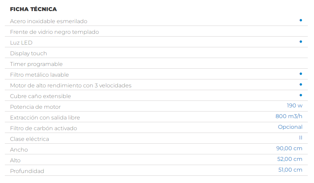The width and height of the screenshot is (314, 183).
Task: Click the FICHA TÉCNICA heading
Action: (x=33, y=9)
